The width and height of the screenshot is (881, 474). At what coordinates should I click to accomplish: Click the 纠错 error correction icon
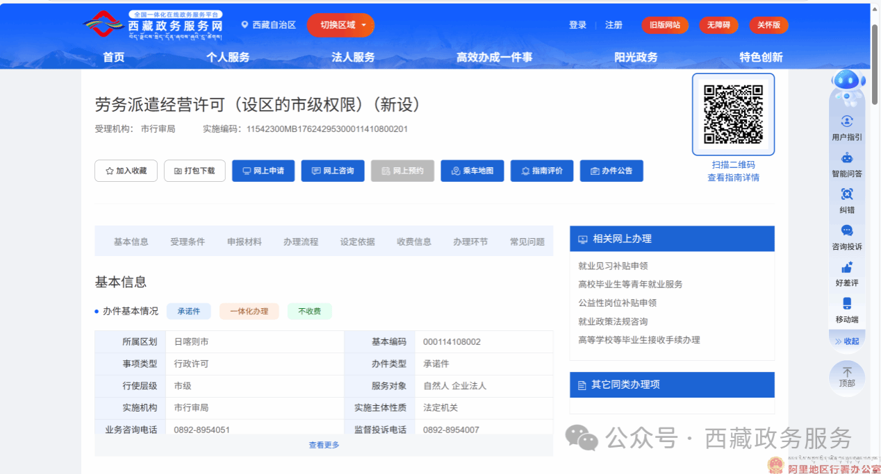coord(846,194)
